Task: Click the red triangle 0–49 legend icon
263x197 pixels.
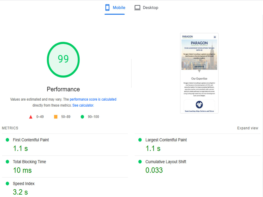Action: coord(31,117)
